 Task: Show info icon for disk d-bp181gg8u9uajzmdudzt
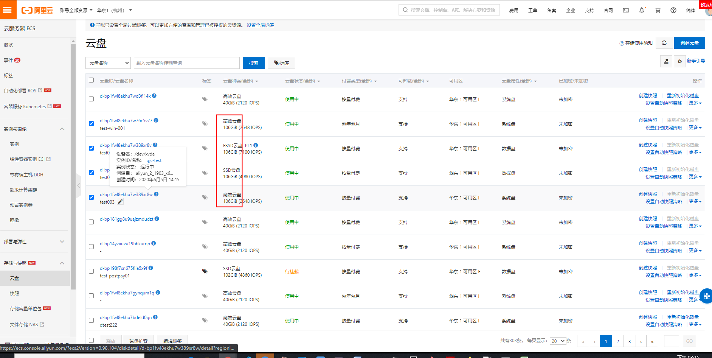point(157,219)
